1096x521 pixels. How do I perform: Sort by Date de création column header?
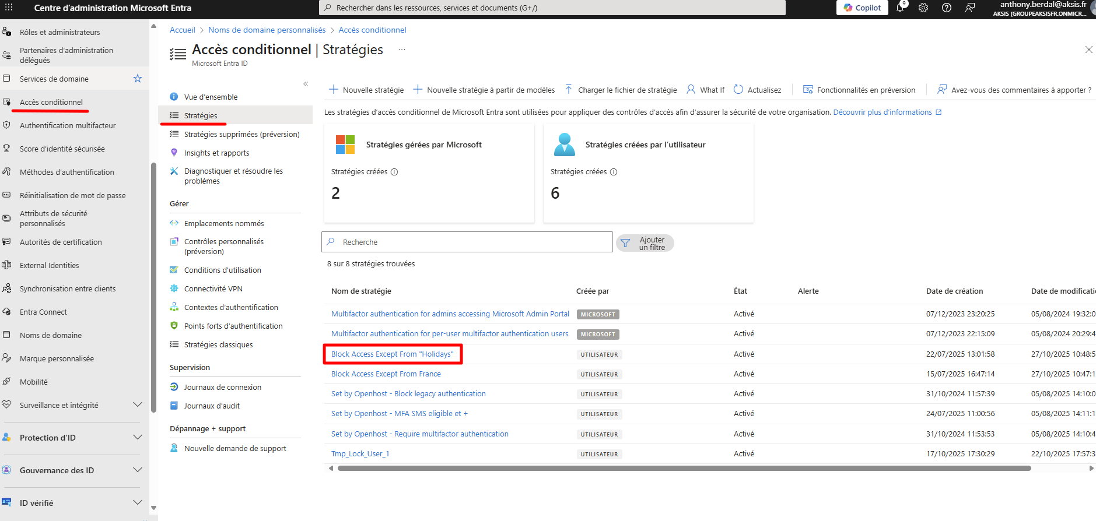pos(954,291)
